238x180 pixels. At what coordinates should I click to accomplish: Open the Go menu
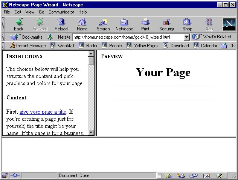(x=41, y=12)
